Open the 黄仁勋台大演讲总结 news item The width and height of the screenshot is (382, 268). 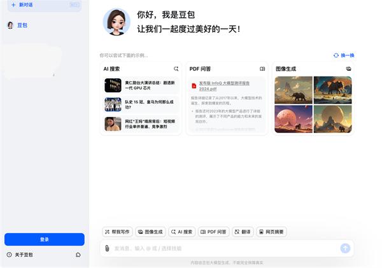(141, 85)
